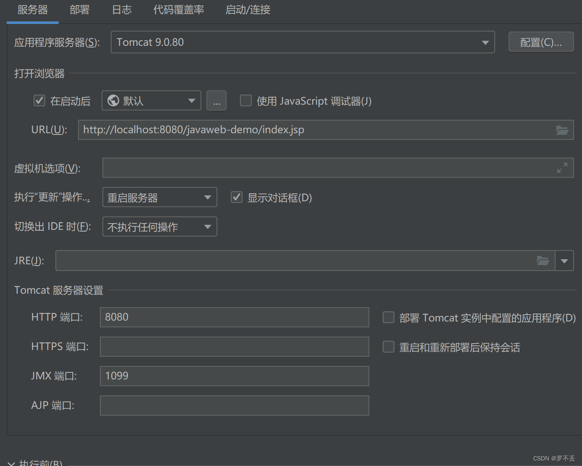
Task: Open the 启动/连接 tab
Action: tap(248, 10)
